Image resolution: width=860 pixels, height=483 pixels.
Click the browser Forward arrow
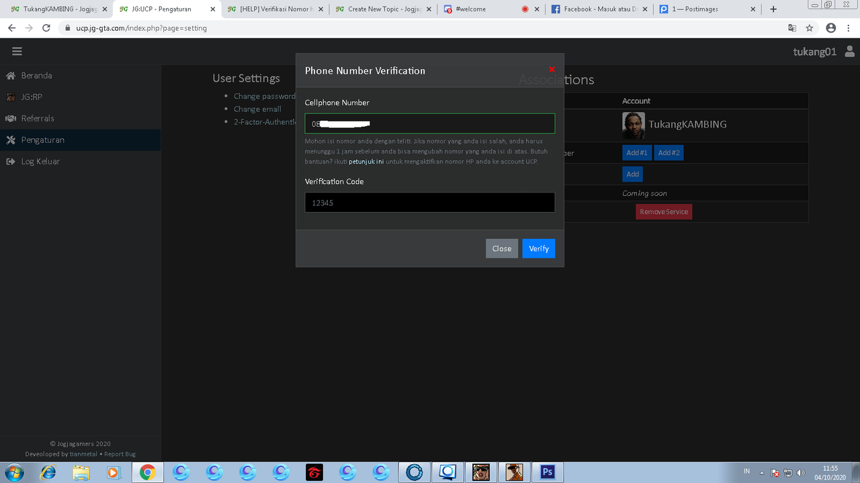click(29, 28)
